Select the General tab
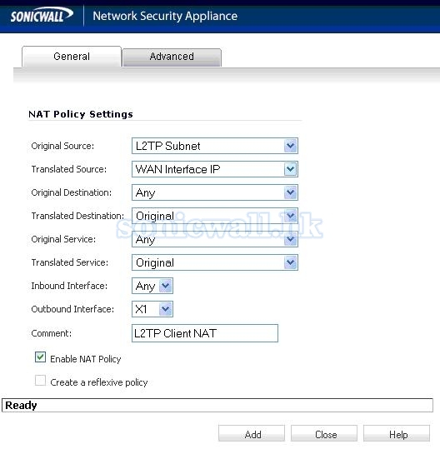Viewport: 440px width, 449px height. pos(72,57)
